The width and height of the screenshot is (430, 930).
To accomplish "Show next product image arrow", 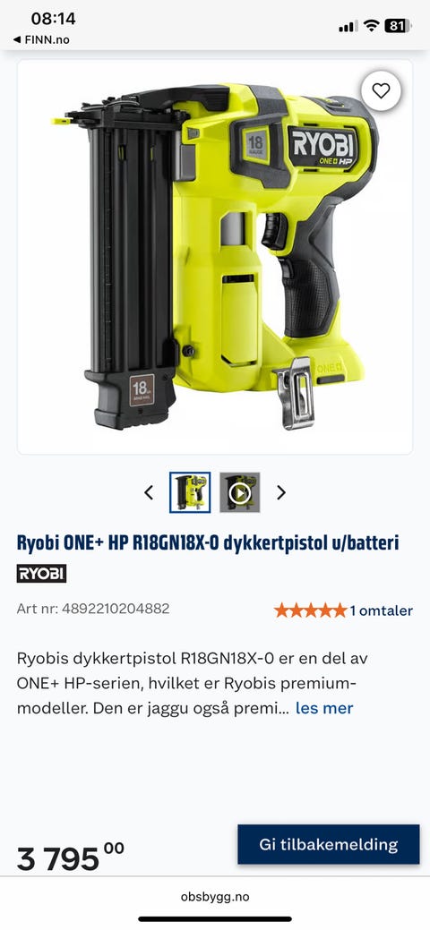I will coord(281,492).
